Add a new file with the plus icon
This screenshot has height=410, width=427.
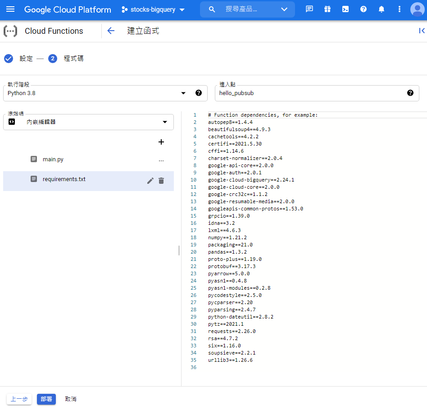click(161, 142)
